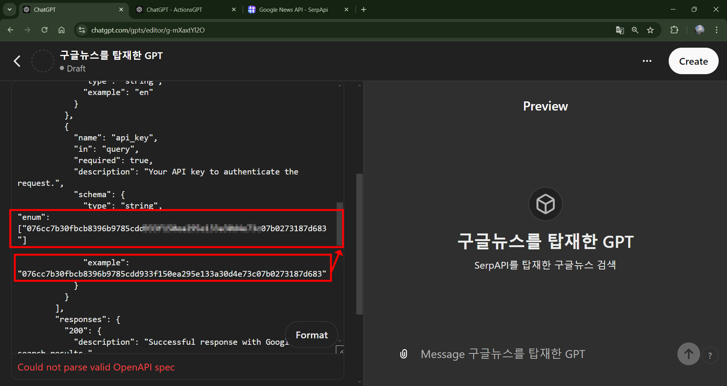Viewport: 727px width, 386px height.
Task: Click the schema editor inner scrollbar
Action: pos(340,224)
